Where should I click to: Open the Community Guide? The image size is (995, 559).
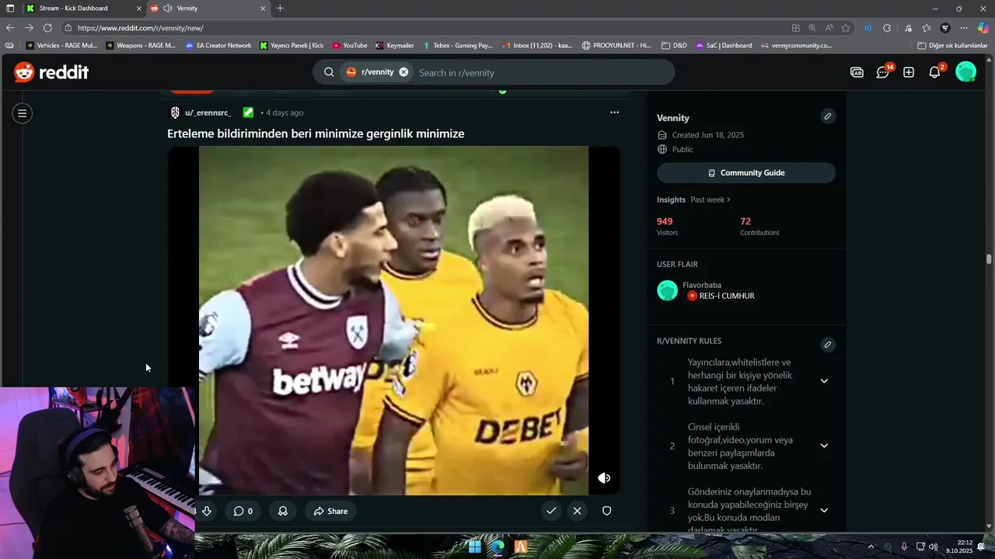[x=746, y=173]
